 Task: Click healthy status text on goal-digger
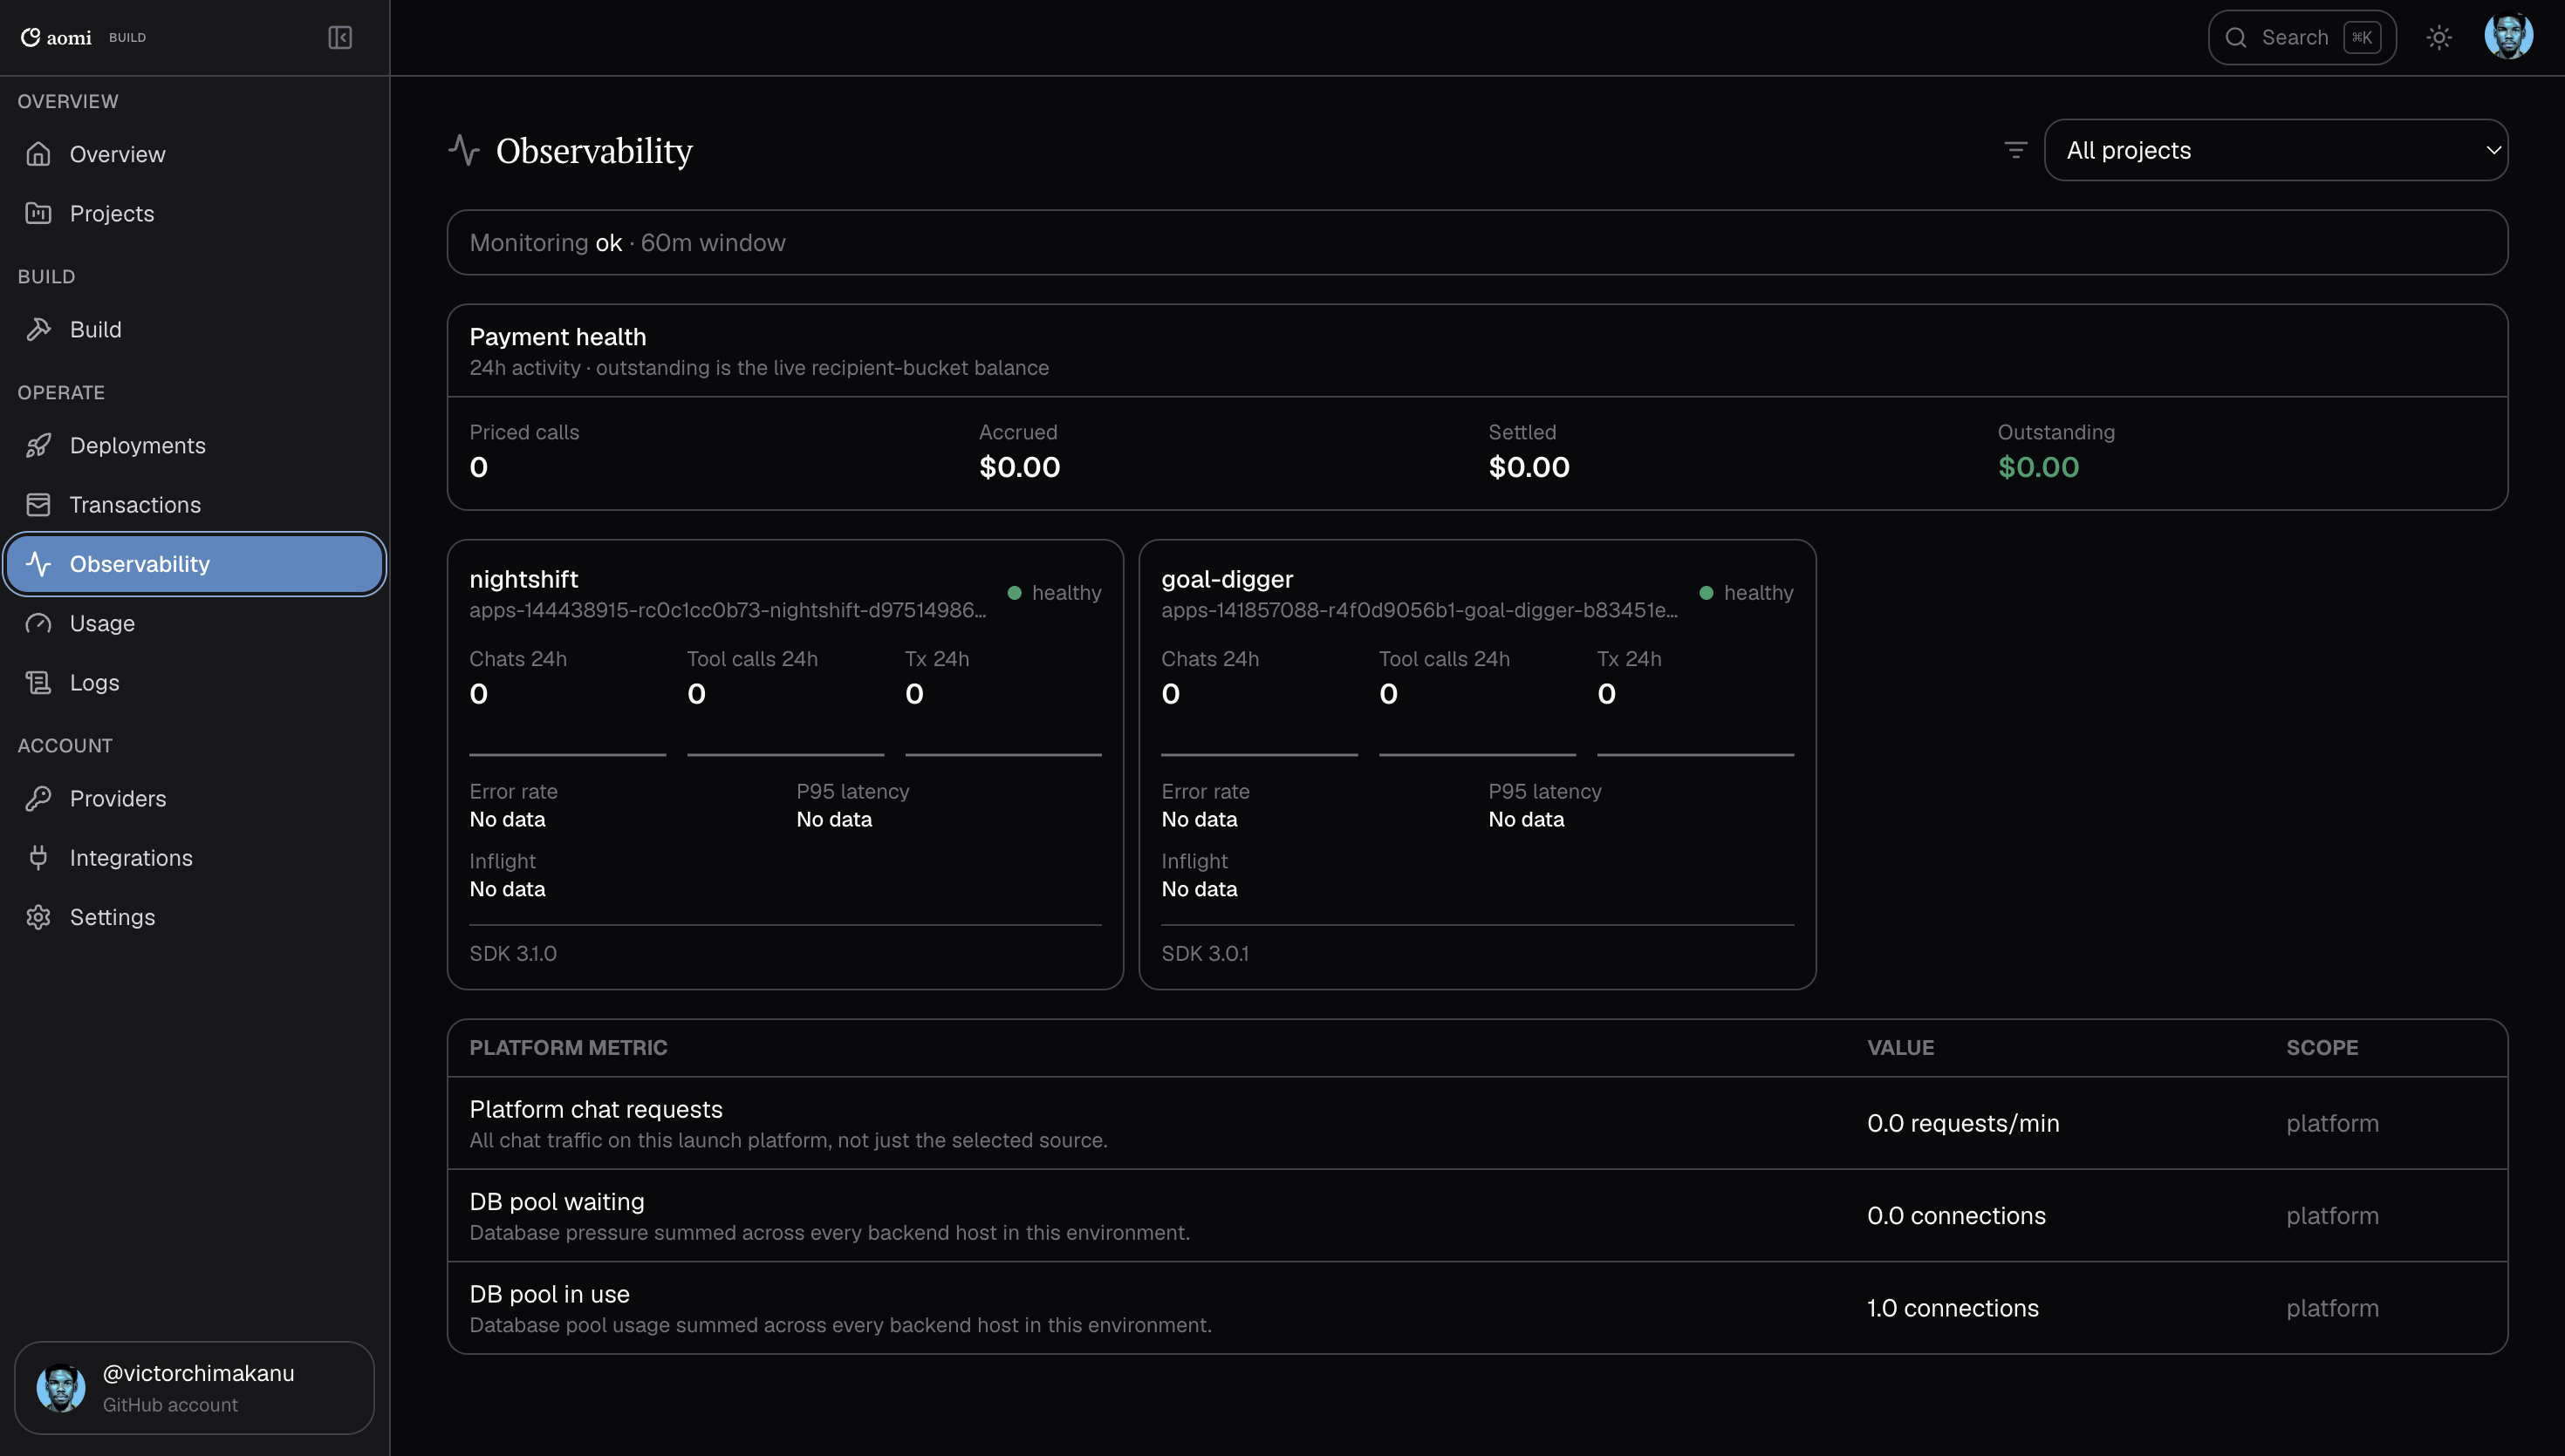click(1758, 593)
